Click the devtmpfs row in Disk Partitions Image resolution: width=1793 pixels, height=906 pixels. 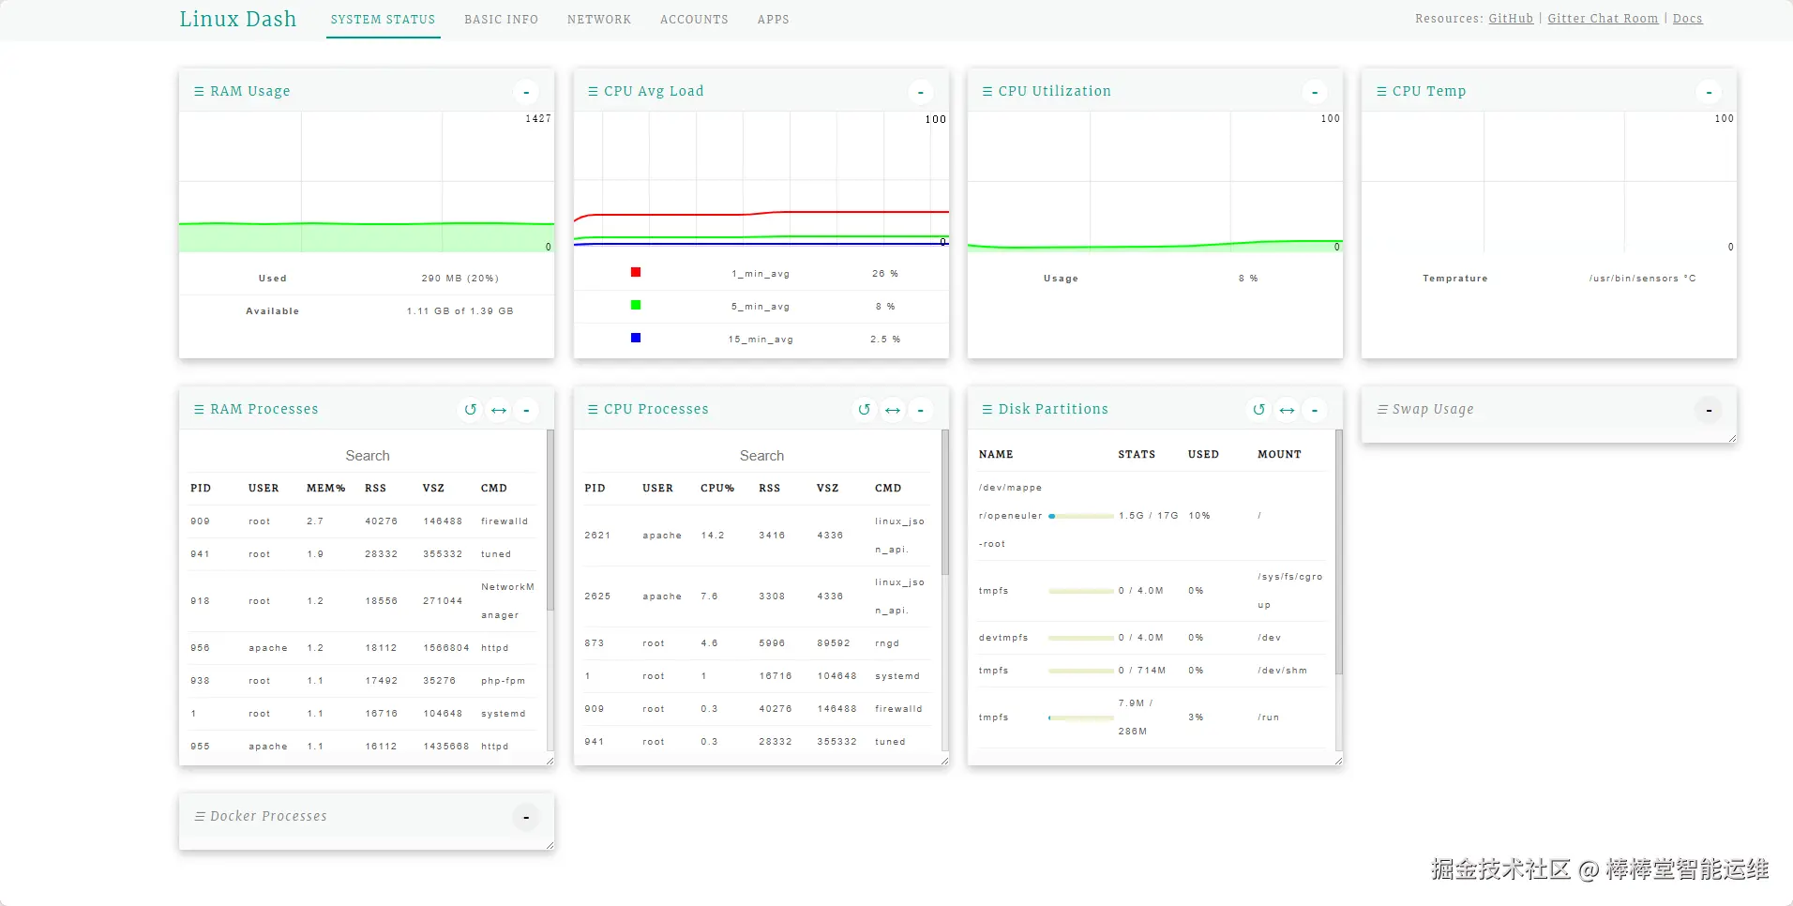pos(1152,638)
